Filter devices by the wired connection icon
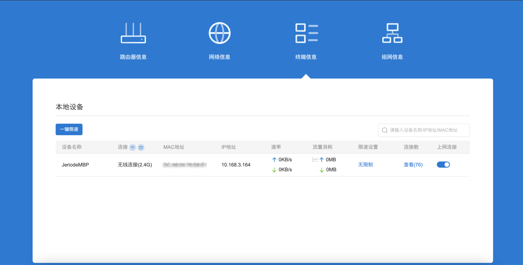523x265 pixels. pos(141,147)
